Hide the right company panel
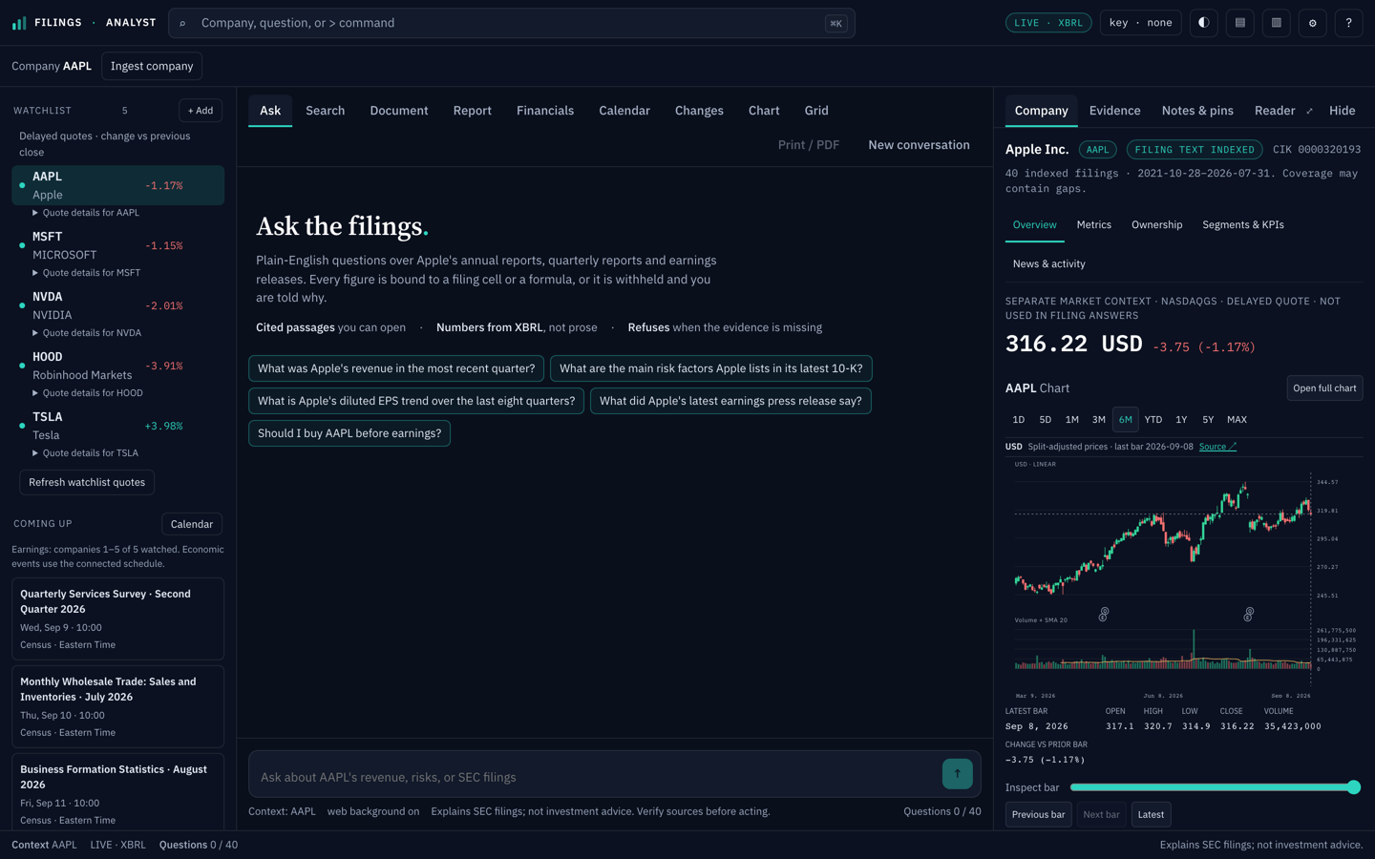 click(1342, 111)
